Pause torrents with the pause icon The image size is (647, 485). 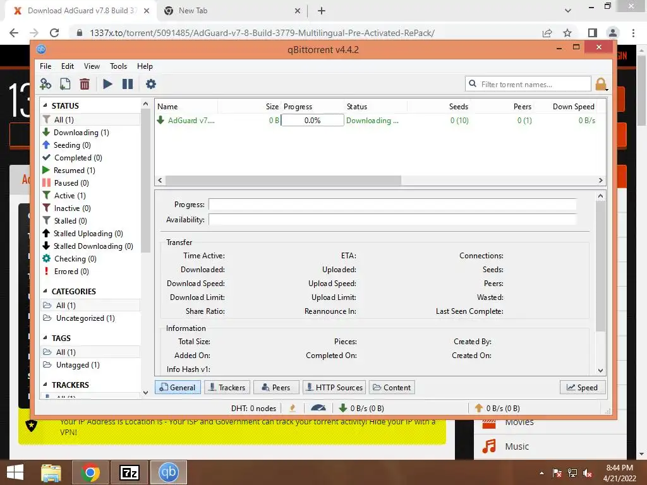(128, 84)
